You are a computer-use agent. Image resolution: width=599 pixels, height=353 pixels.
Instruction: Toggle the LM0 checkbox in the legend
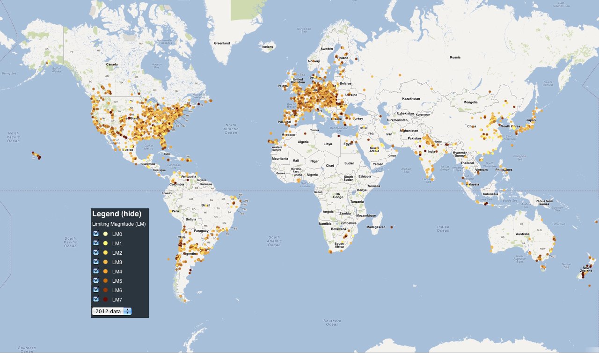tap(96, 234)
